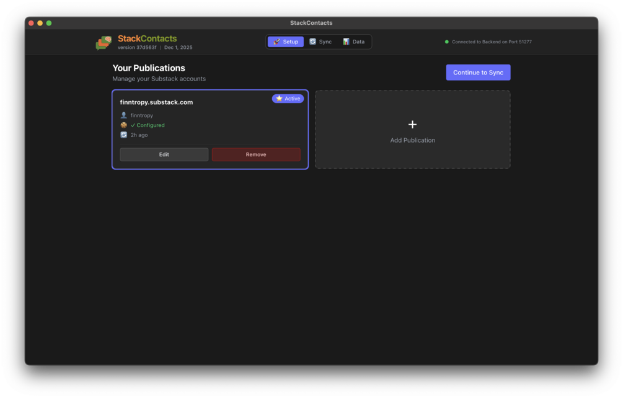Click the user icon beside finntropy
Screen dimensions: 623x398
pos(123,115)
